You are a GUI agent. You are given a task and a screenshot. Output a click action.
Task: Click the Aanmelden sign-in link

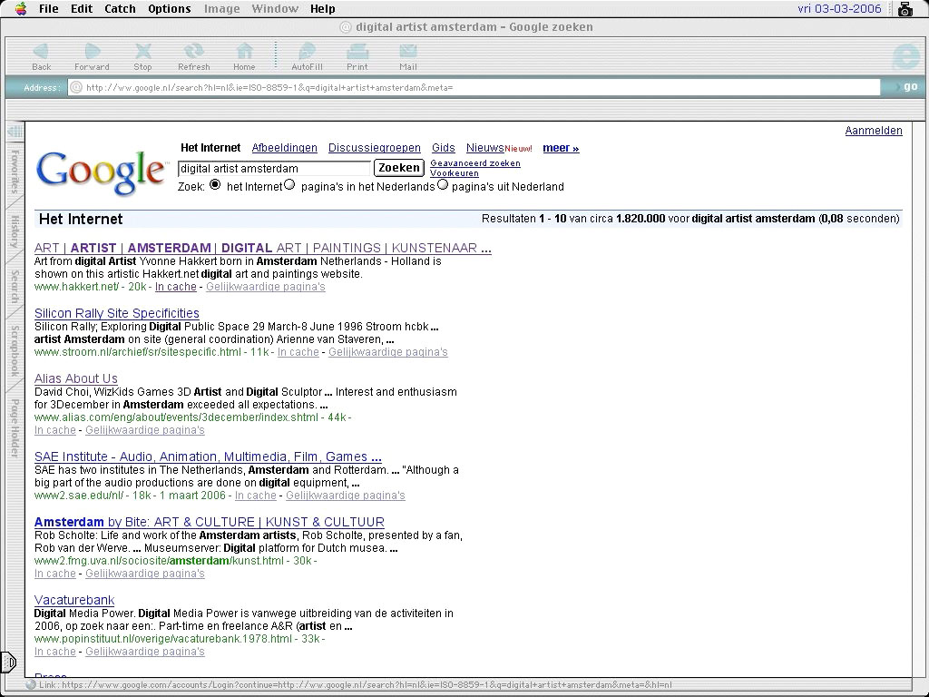[x=874, y=131]
